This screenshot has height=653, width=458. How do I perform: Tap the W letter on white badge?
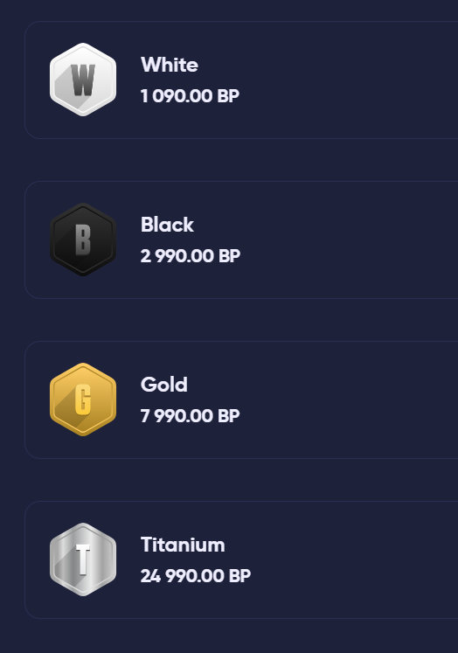pyautogui.click(x=83, y=80)
